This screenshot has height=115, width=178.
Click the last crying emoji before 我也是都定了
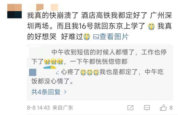point(96,72)
